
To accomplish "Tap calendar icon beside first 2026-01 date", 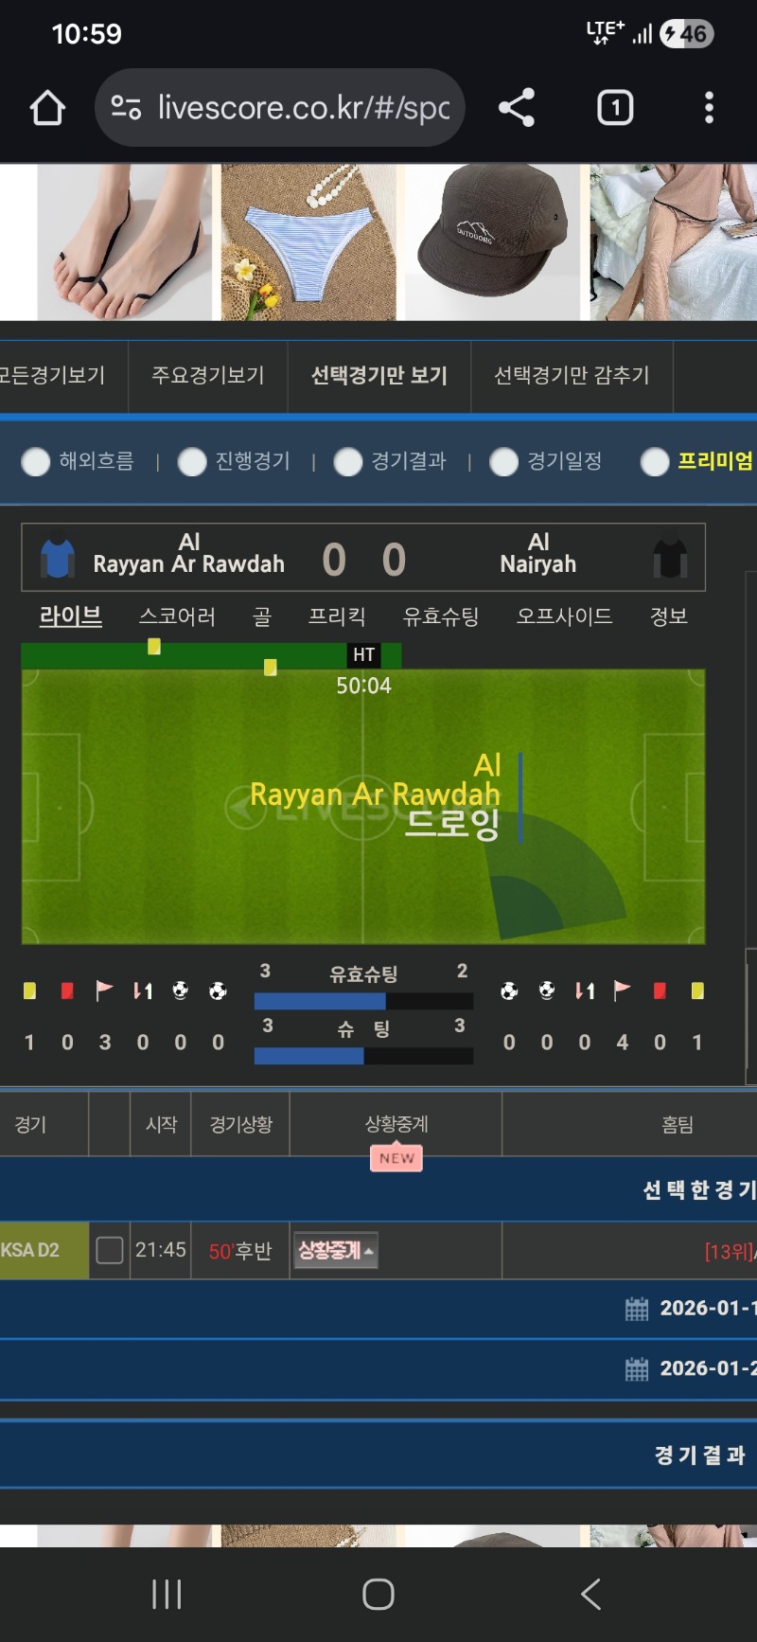I will (637, 1309).
